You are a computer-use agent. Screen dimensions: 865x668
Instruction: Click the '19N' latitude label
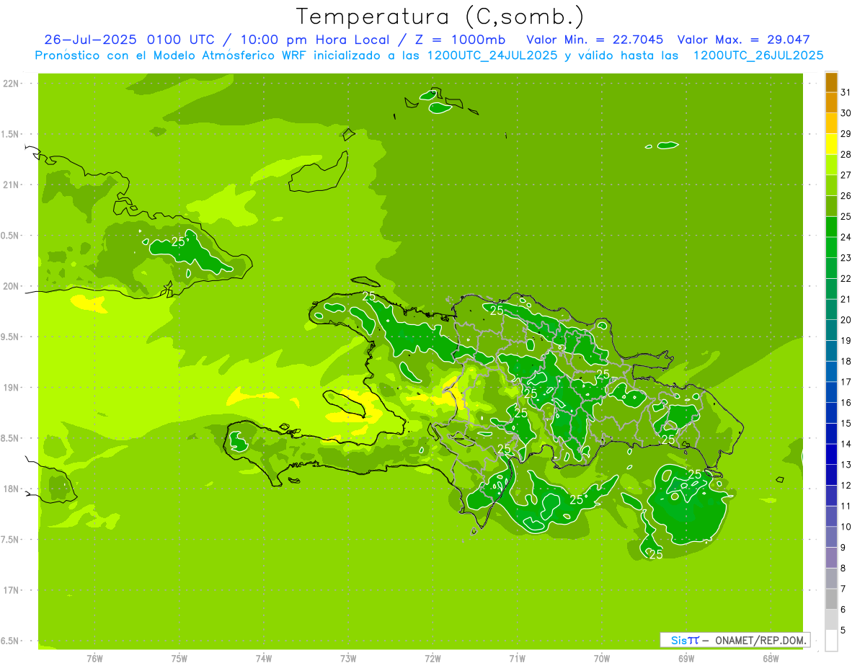click(12, 387)
